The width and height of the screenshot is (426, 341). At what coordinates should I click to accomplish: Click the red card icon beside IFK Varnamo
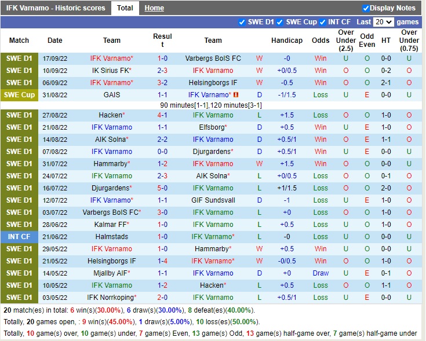(236, 95)
